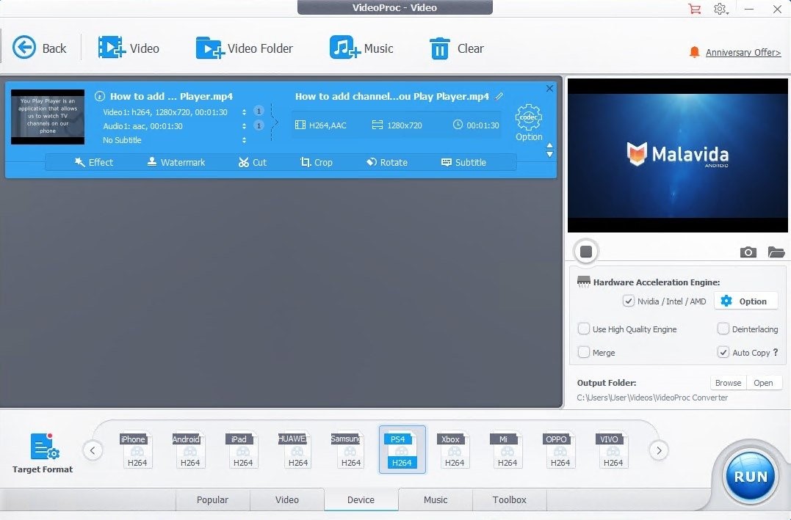791x520 pixels.
Task: Expand more output formats with the right arrow
Action: click(x=659, y=450)
